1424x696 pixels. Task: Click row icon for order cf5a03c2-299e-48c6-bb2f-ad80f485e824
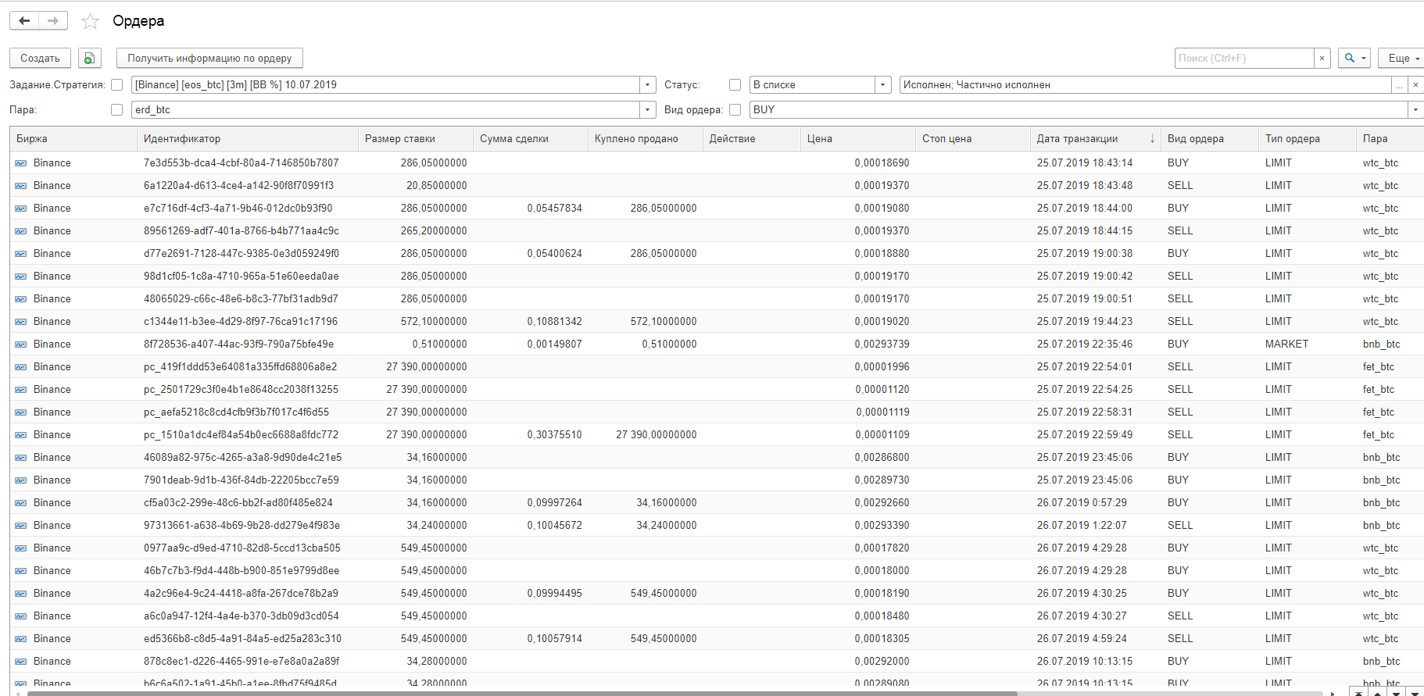pyautogui.click(x=21, y=503)
